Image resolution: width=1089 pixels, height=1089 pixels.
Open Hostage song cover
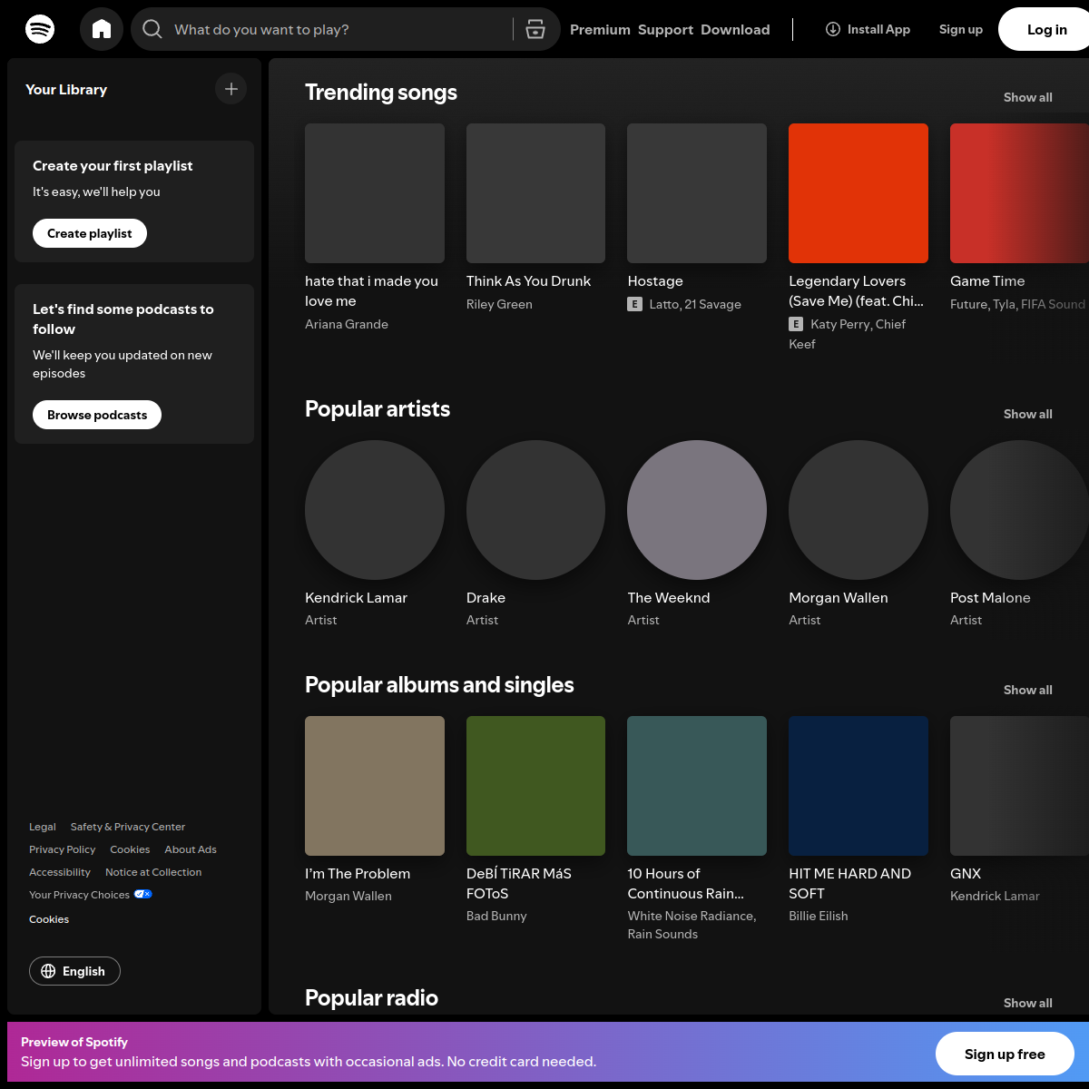coord(697,193)
